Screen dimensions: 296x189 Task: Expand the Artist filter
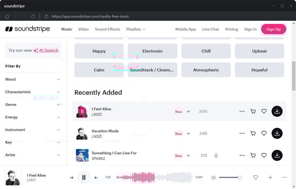33,155
